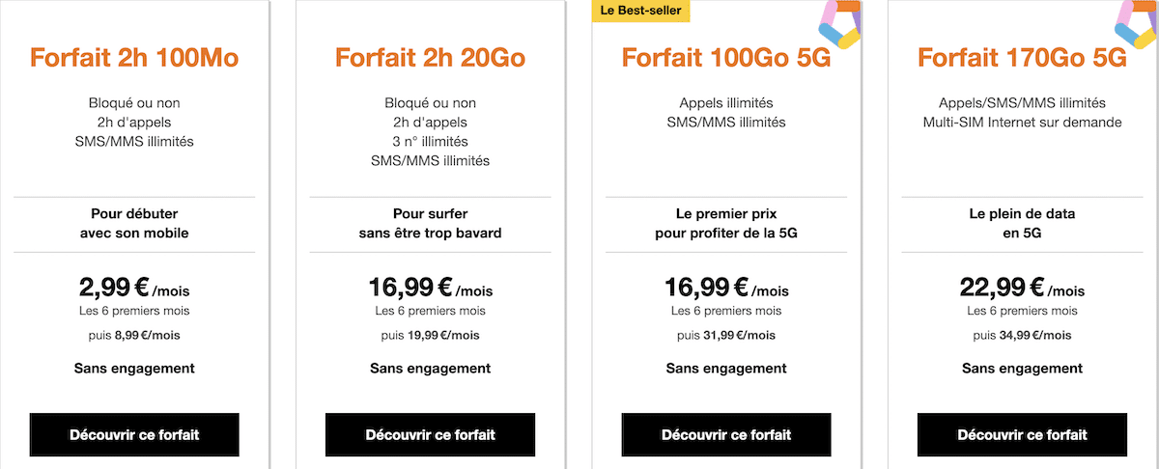Discover the Forfait 100Go 5G plan
Viewport: 1159px width, 469px height.
(x=726, y=434)
